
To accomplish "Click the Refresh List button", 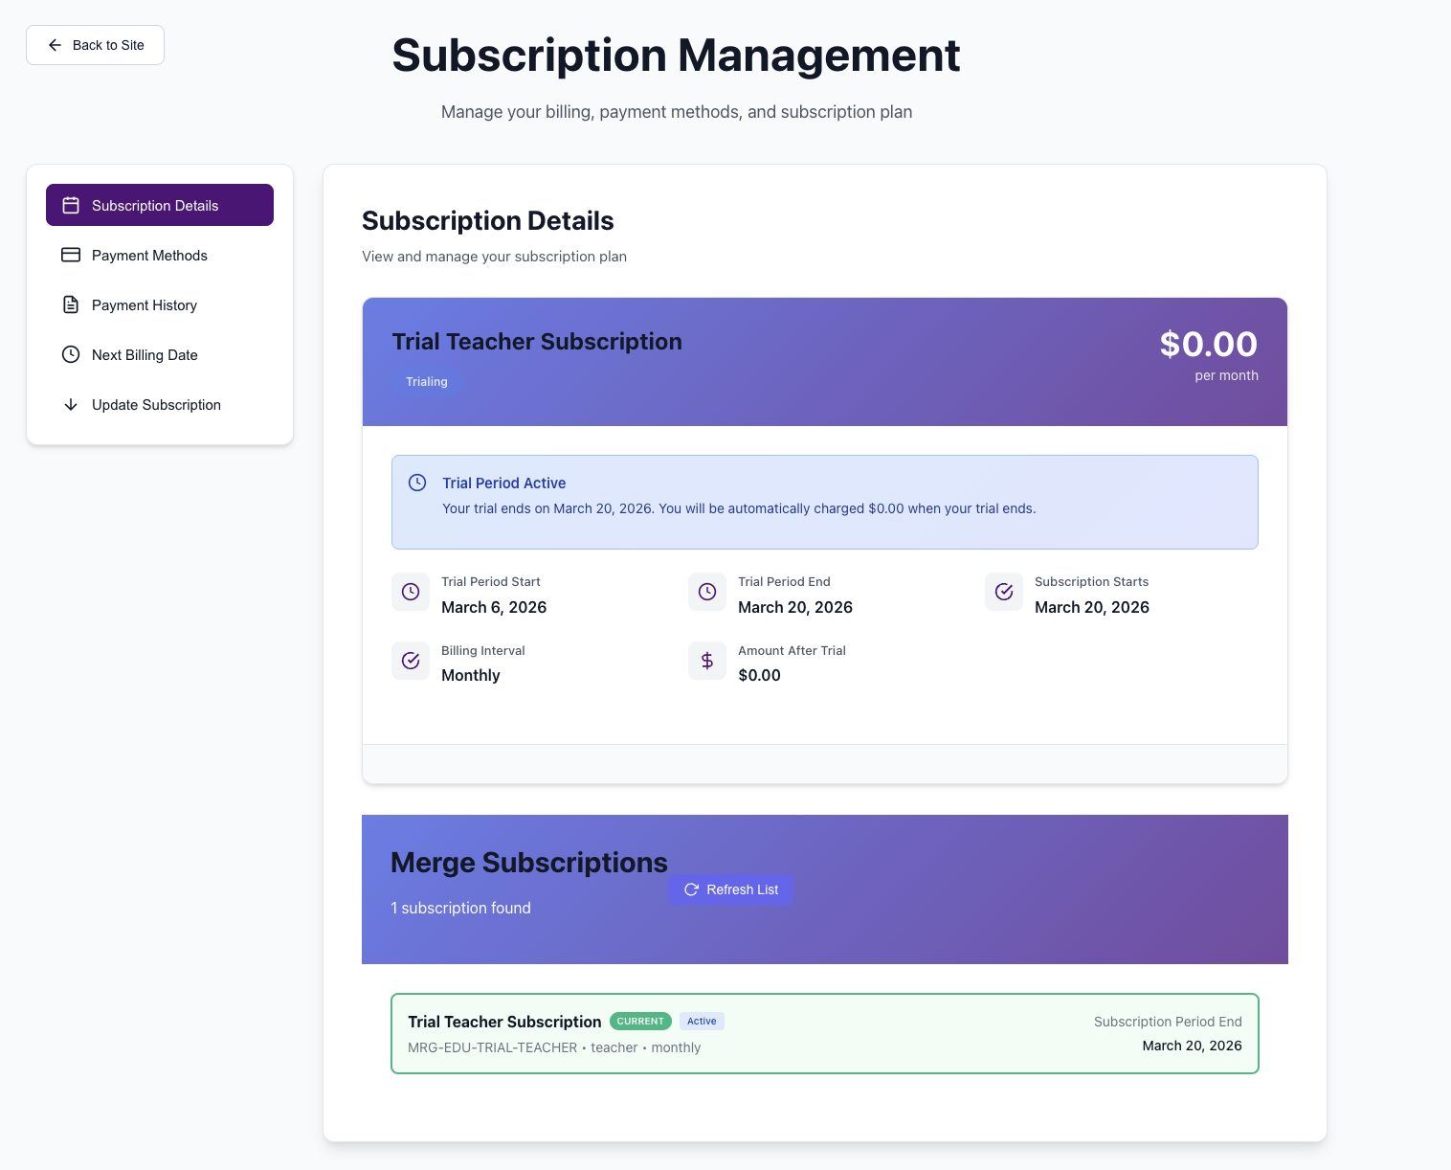I will [x=731, y=889].
